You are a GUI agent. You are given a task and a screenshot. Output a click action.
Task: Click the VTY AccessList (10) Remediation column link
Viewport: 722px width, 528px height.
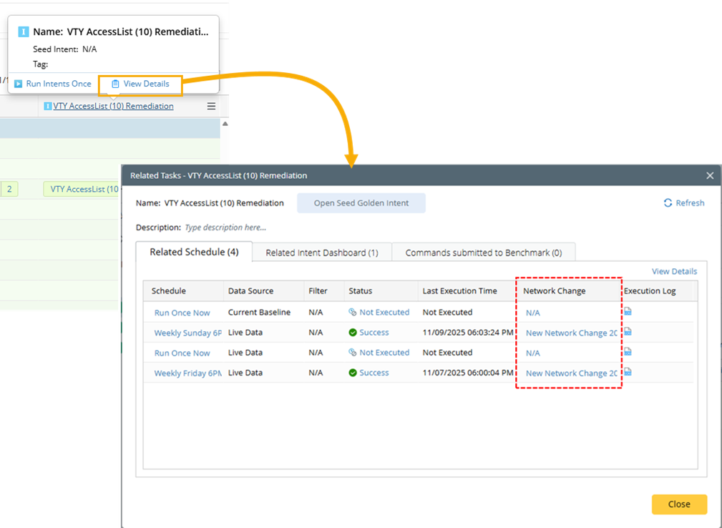click(x=113, y=106)
